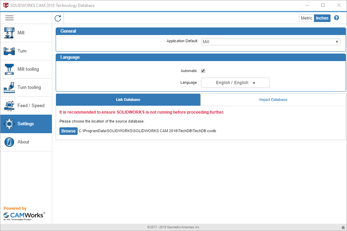Open the Application Default dropdown
This screenshot has width=347, height=231.
(270, 42)
